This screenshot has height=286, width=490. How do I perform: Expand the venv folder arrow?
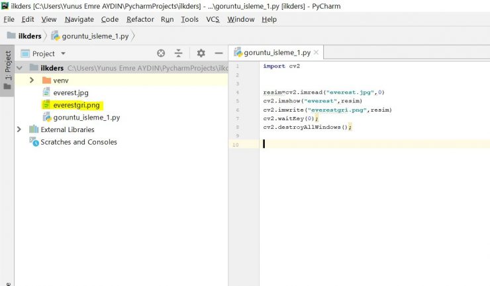(x=32, y=80)
